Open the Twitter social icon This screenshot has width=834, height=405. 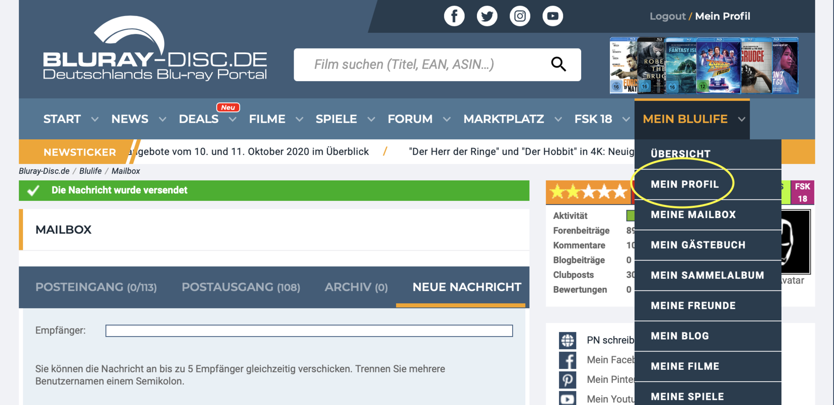click(487, 16)
